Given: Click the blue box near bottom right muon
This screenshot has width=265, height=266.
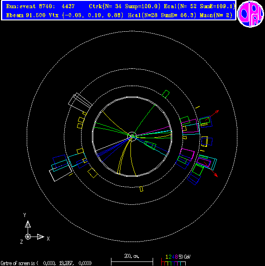Looking at the screenshot, I should pos(194,179).
